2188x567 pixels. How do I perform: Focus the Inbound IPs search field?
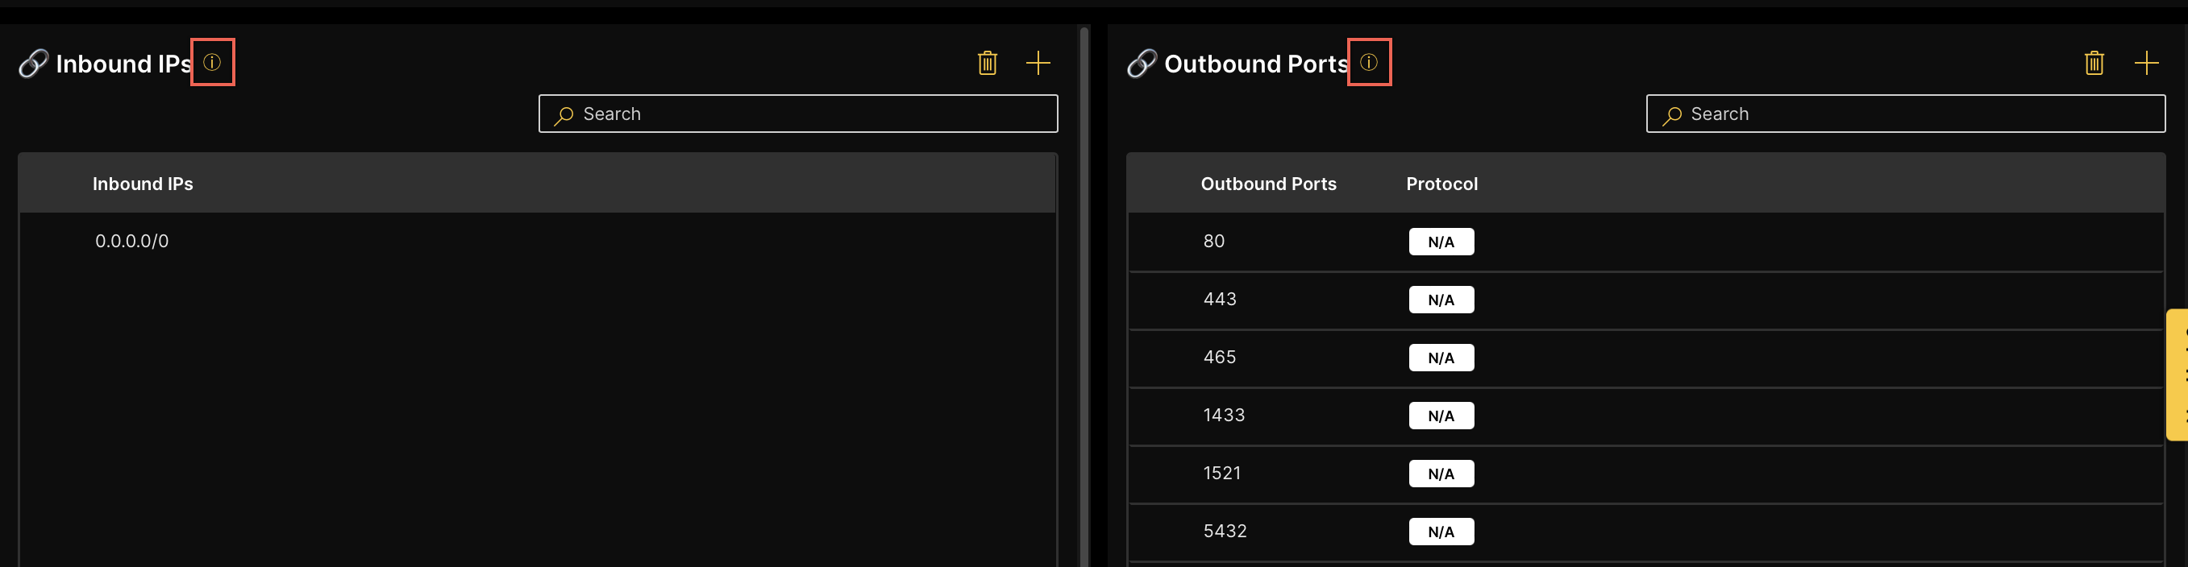pyautogui.click(x=798, y=114)
